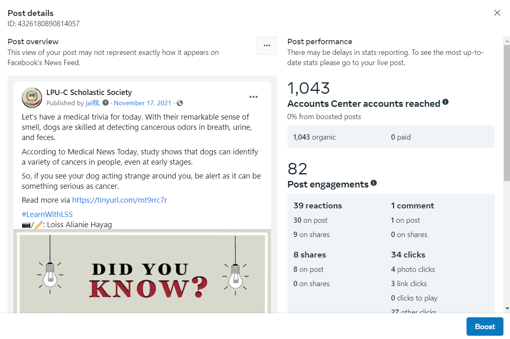This screenshot has width=510, height=339.
Task: Open the three-dot menu in Post overview header
Action: click(x=267, y=45)
